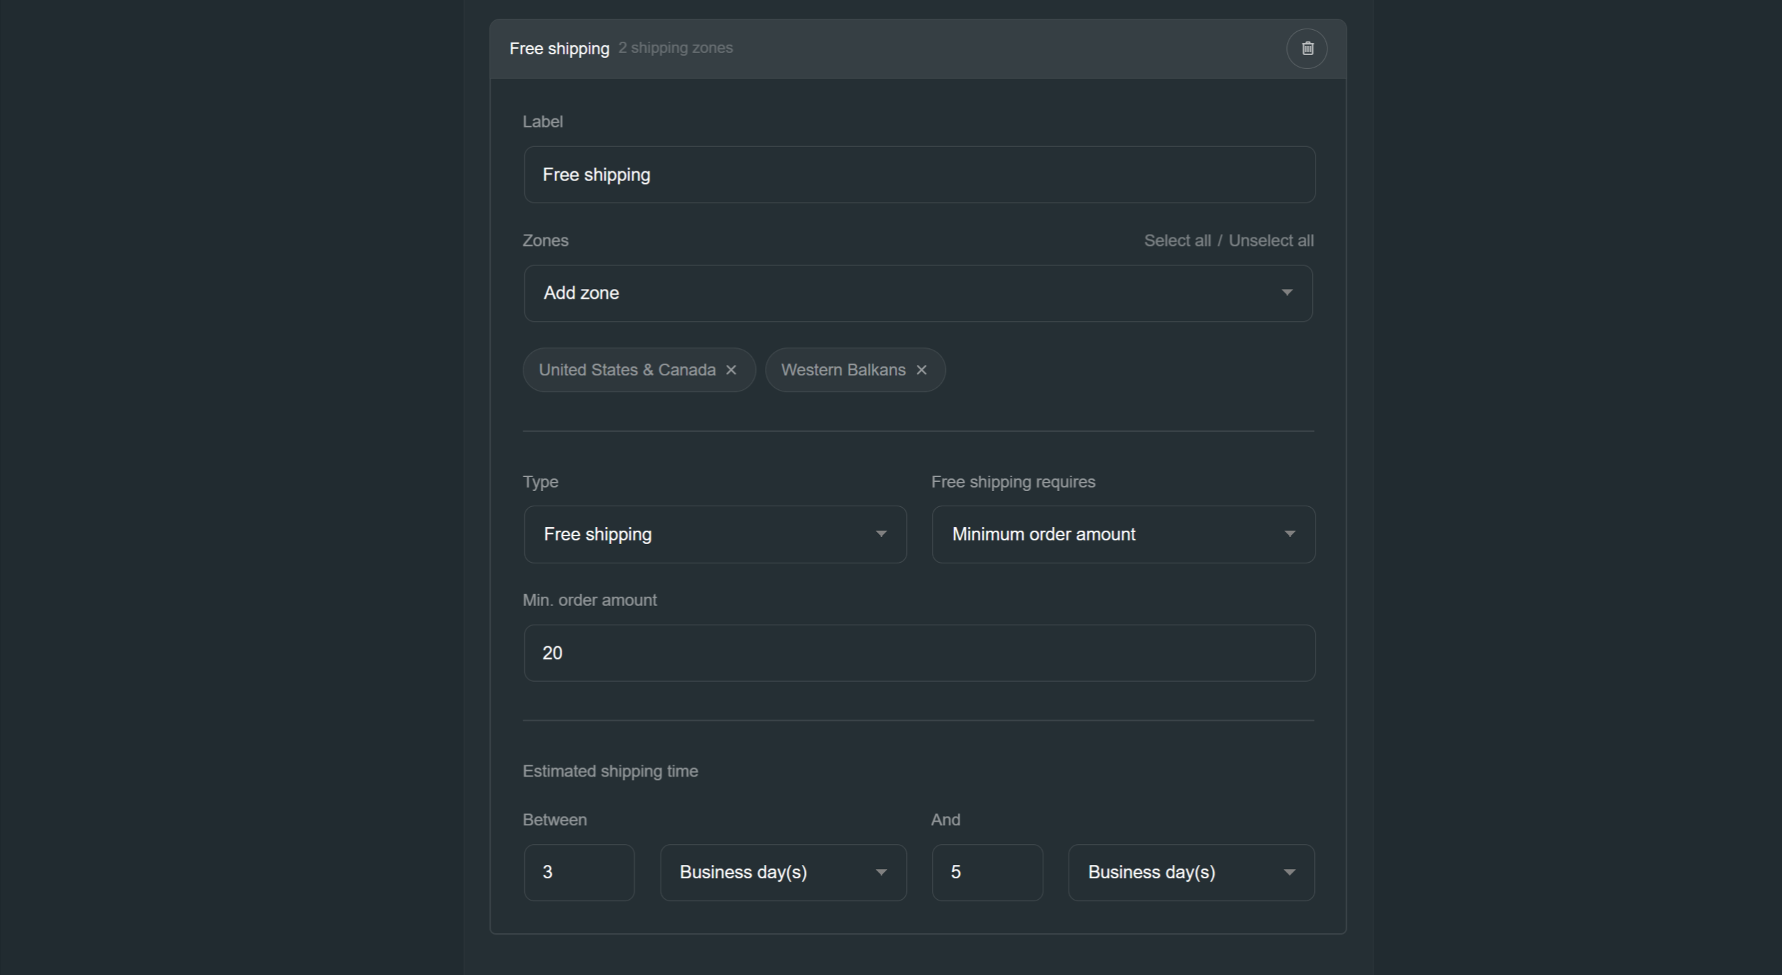
Task: Open the Type dropdown showing Free shipping
Action: point(715,534)
